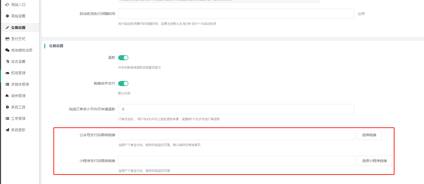Click the 开关判断前端退款按钮是否显示 hint text
This screenshot has width=424, height=184.
click(140, 67)
